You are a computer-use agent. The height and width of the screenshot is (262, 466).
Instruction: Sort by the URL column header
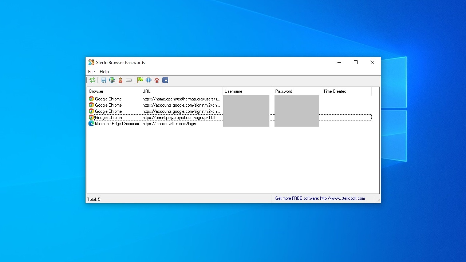[181, 91]
